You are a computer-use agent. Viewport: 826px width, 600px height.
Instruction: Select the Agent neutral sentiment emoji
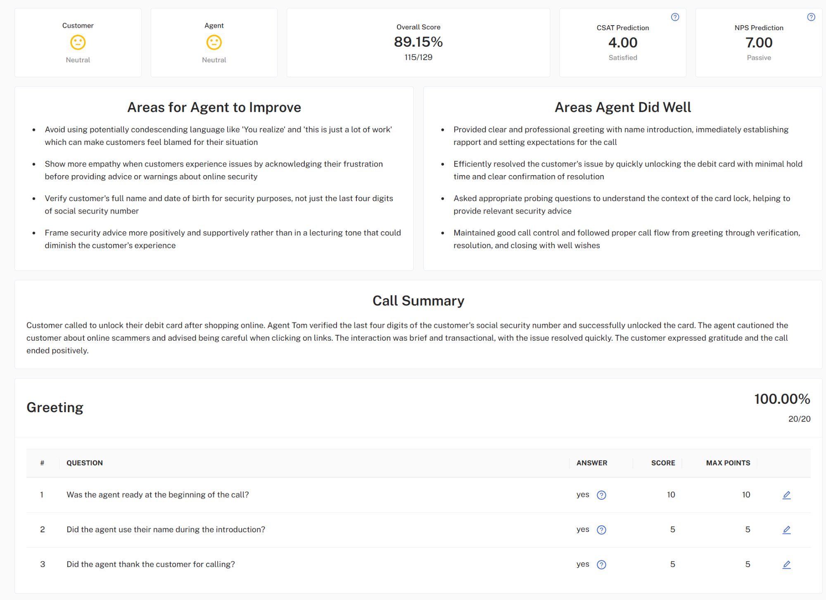[214, 42]
